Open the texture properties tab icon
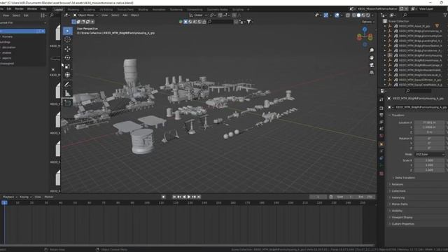The width and height of the screenshot is (448, 252). 381,174
